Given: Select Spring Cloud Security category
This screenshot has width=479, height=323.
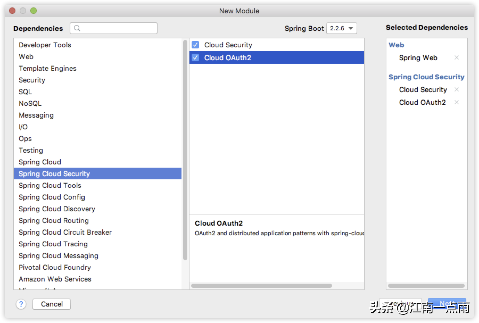Looking at the screenshot, I should 98,173.
